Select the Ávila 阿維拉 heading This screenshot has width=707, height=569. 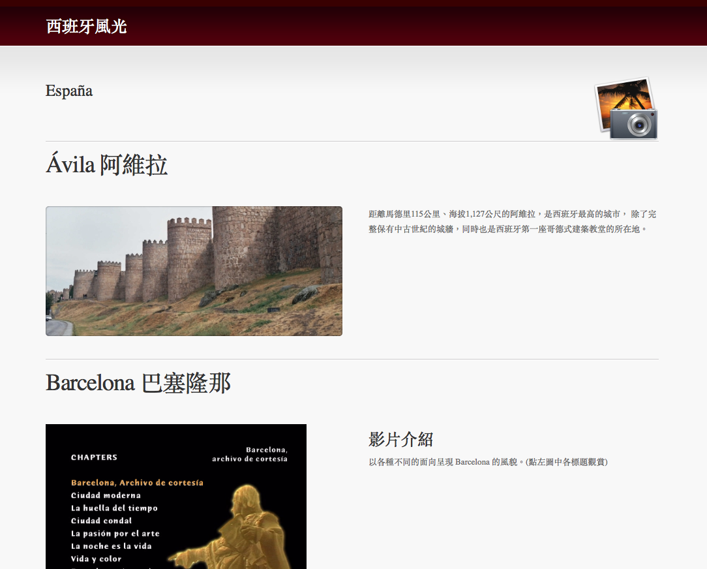coord(107,165)
